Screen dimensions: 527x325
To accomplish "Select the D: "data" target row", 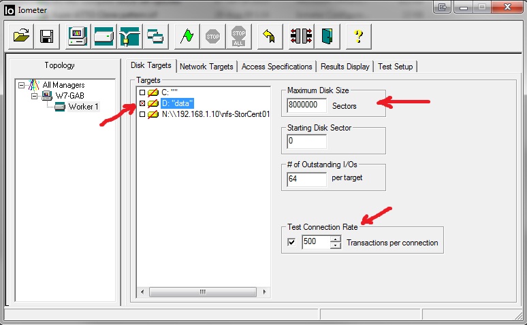I will (177, 103).
